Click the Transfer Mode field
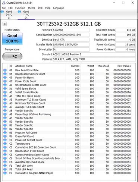This screenshot has width=138, height=182. click(71, 44)
